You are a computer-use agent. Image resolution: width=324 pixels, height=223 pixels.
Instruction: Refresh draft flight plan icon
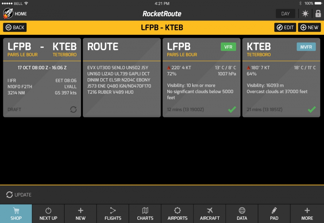click(73, 109)
